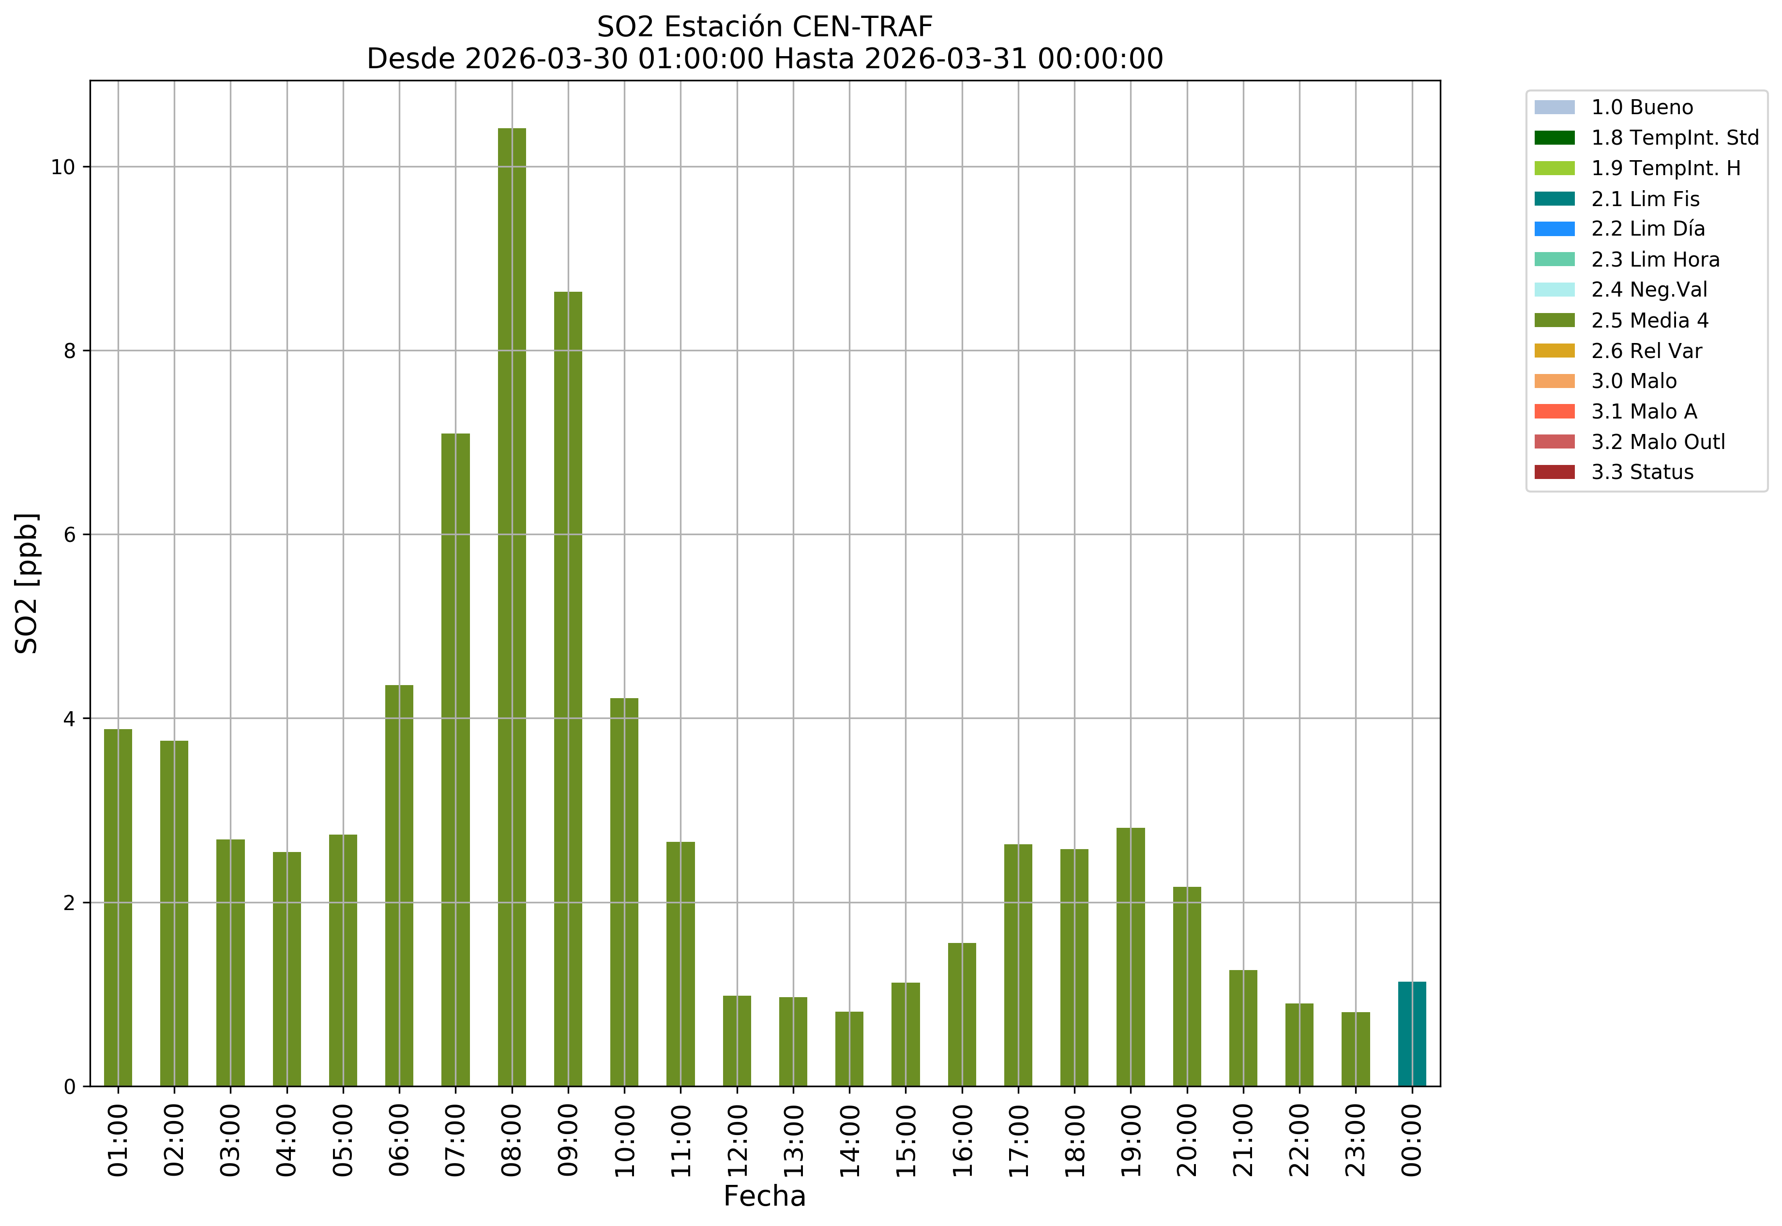Image resolution: width=1782 pixels, height=1226 pixels.
Task: Click the 2.6 Rel Var legend swatch
Action: (x=1554, y=351)
